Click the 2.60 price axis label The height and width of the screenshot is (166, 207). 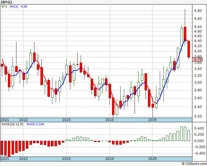tap(198, 98)
